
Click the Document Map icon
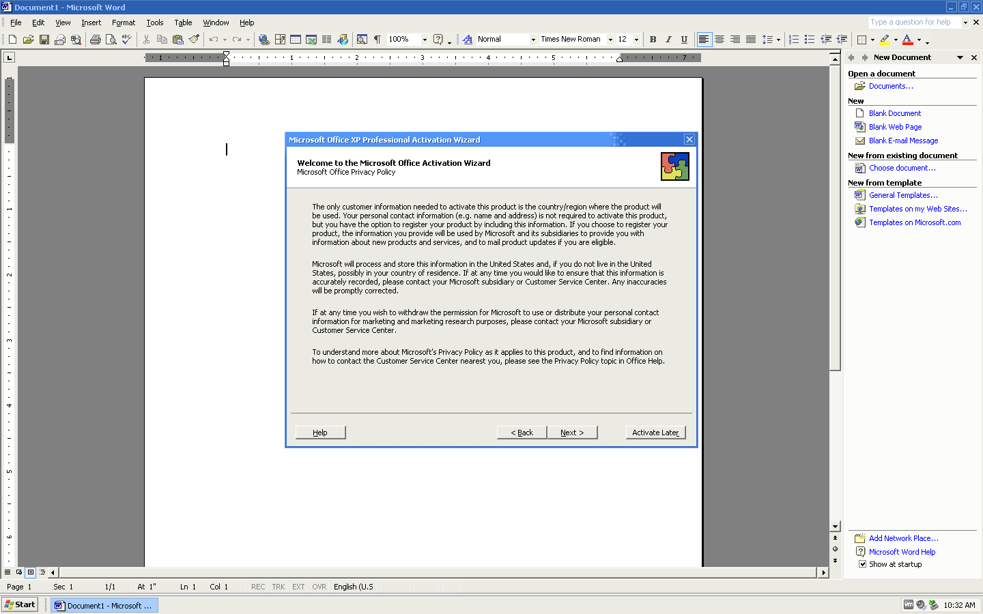coord(362,40)
